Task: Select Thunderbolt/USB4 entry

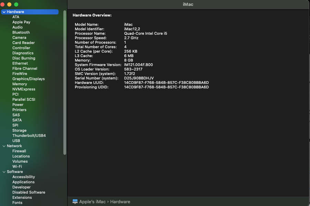Action: [29, 135]
